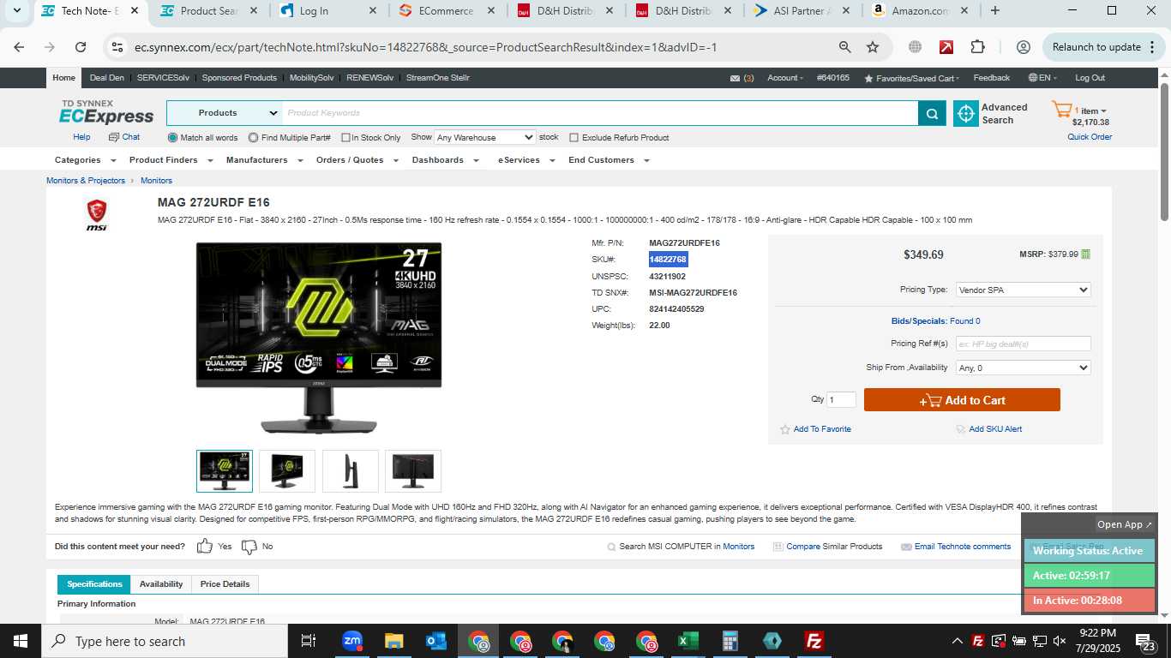
Task: Expand the Product Finders menu
Action: tap(170, 160)
